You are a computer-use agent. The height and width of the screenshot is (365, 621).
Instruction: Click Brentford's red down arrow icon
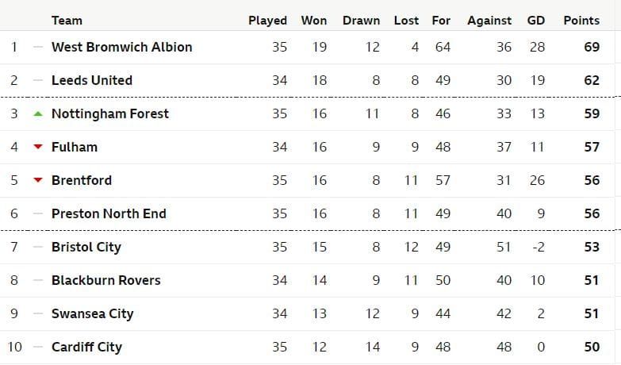click(38, 180)
